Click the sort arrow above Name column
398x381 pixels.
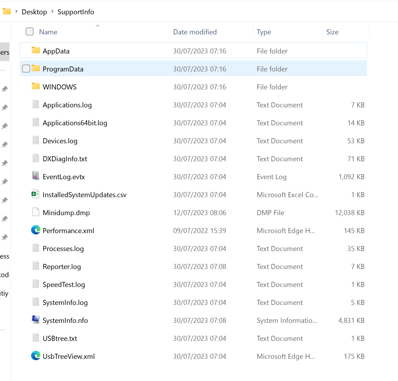pos(98,26)
